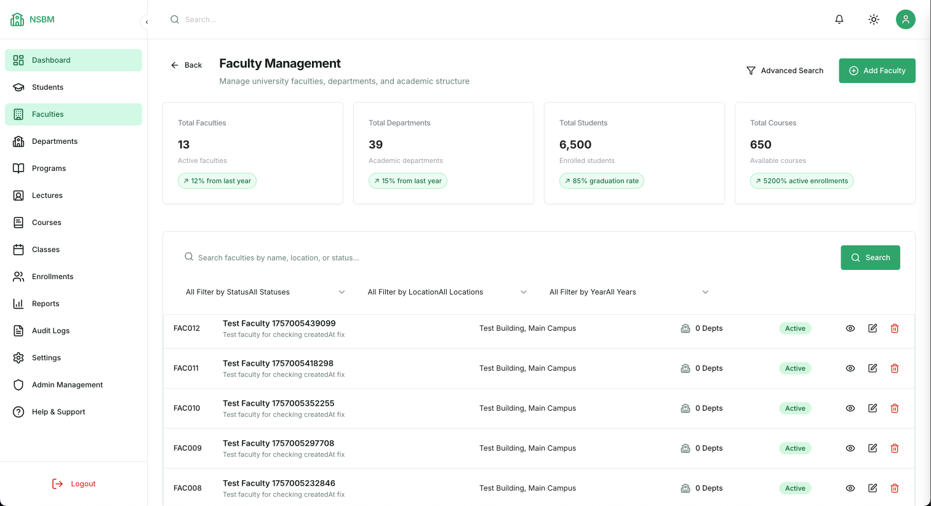Screen dimensions: 931x506
Task: Click the Advanced Search filter icon
Action: pyautogui.click(x=751, y=71)
